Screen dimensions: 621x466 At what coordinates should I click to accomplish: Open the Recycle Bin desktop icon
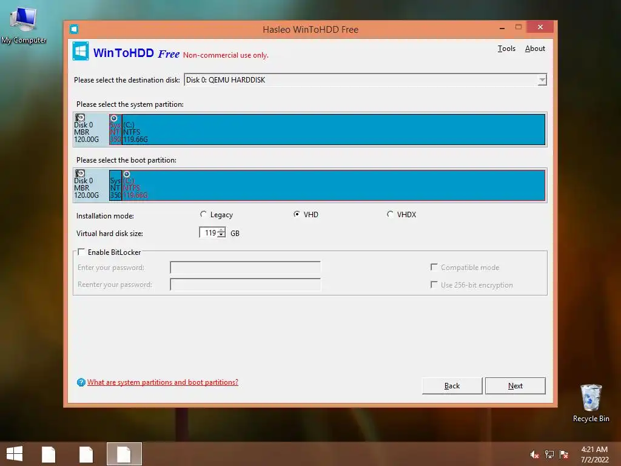coord(591,403)
